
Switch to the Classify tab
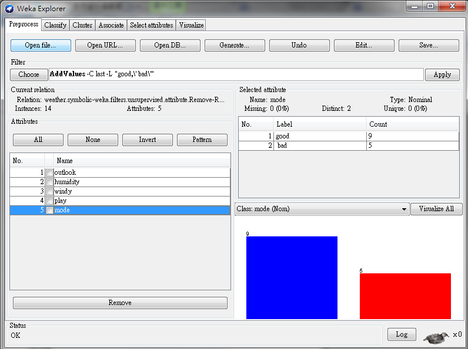[x=55, y=25]
